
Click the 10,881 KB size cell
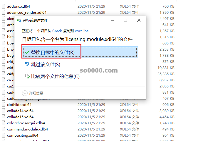click(x=166, y=68)
